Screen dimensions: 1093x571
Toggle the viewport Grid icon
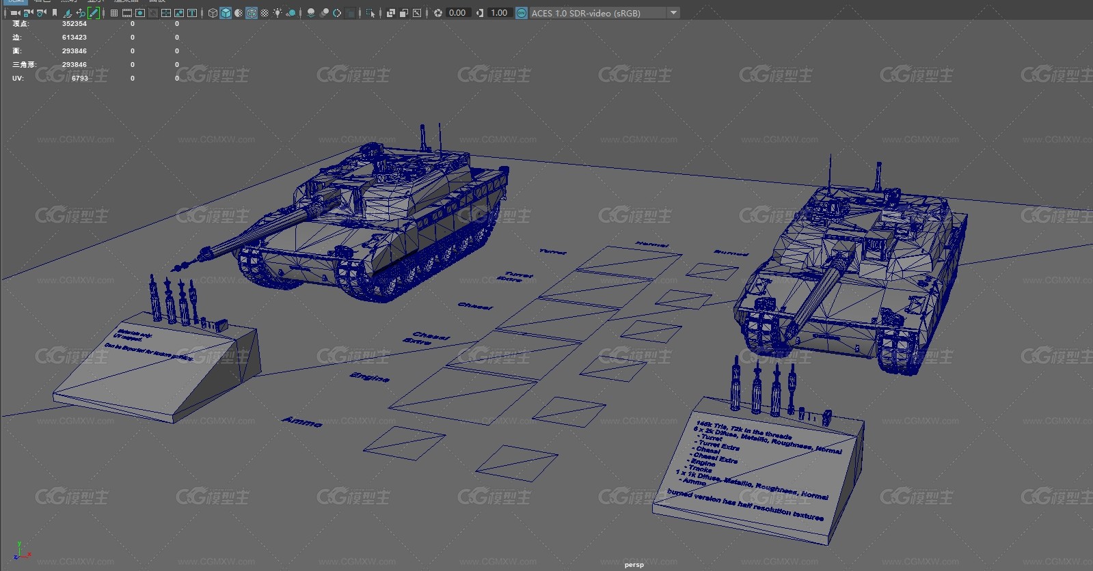[114, 13]
